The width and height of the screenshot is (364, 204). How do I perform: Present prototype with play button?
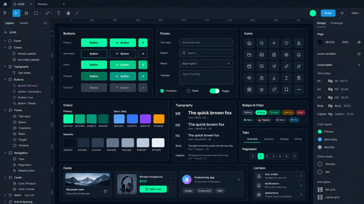pos(342,13)
